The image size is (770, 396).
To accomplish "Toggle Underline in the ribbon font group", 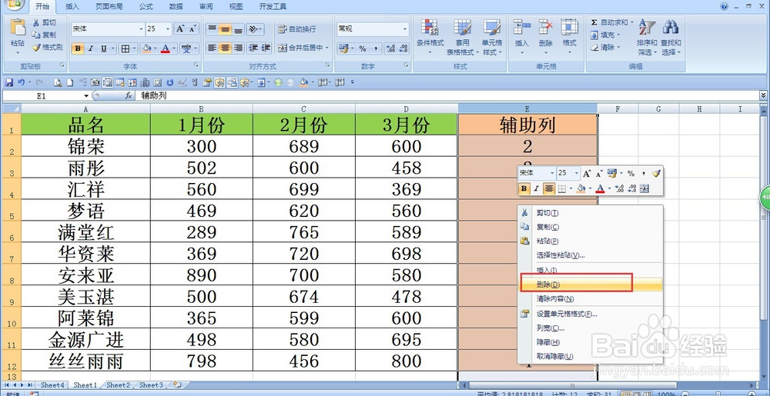I will tap(104, 48).
